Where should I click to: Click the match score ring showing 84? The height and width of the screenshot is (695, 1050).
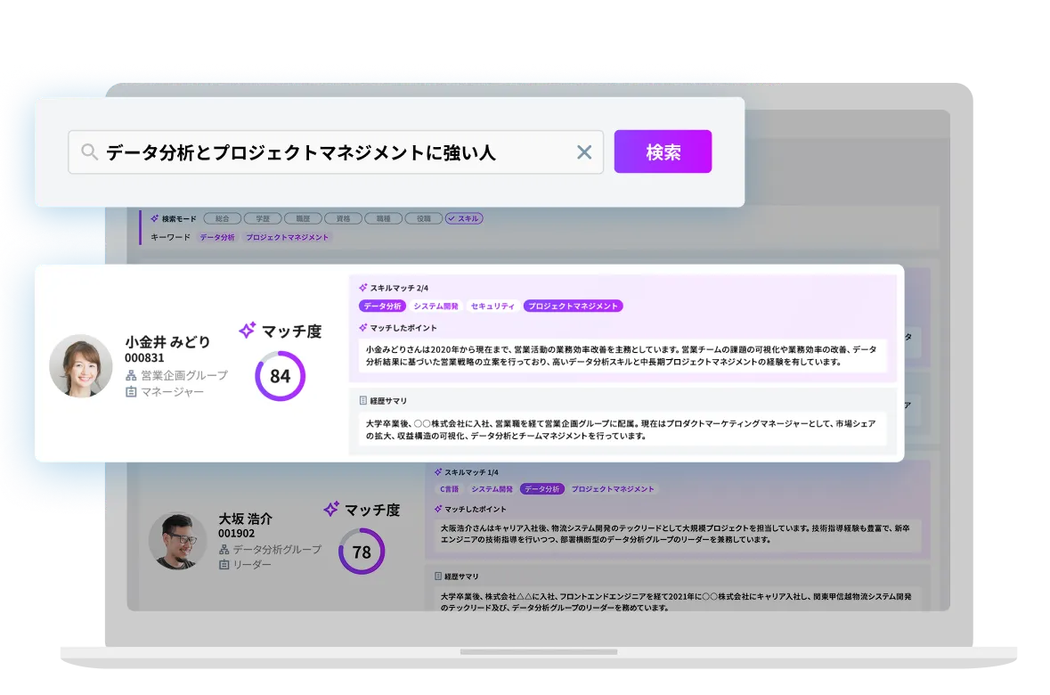point(280,376)
